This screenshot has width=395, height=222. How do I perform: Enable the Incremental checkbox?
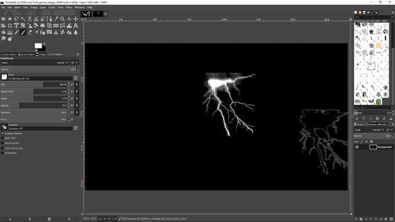tap(2, 153)
